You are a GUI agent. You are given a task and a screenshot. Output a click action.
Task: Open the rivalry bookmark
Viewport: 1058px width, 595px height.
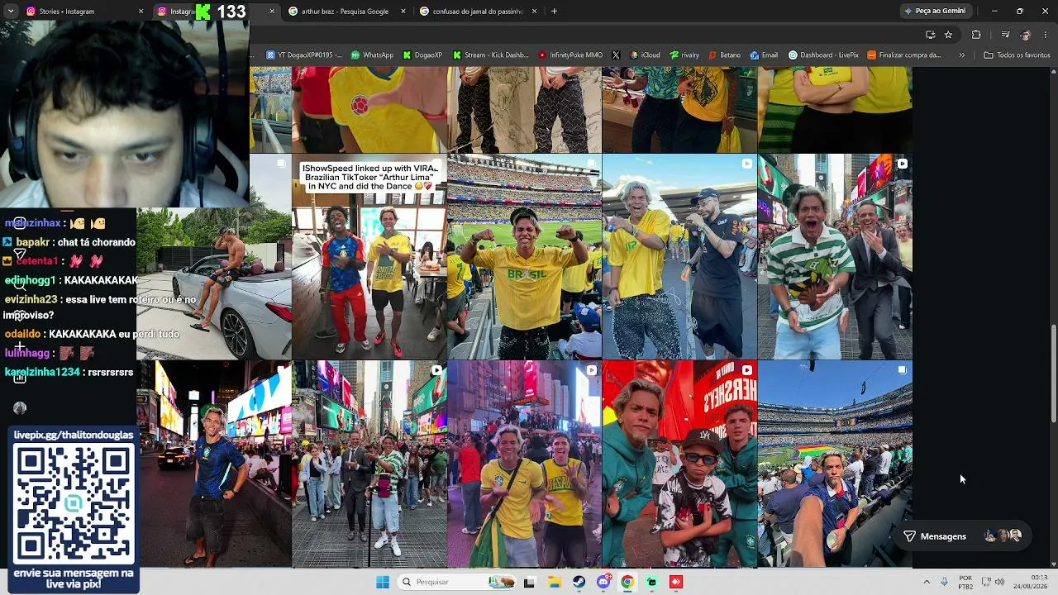pos(684,55)
